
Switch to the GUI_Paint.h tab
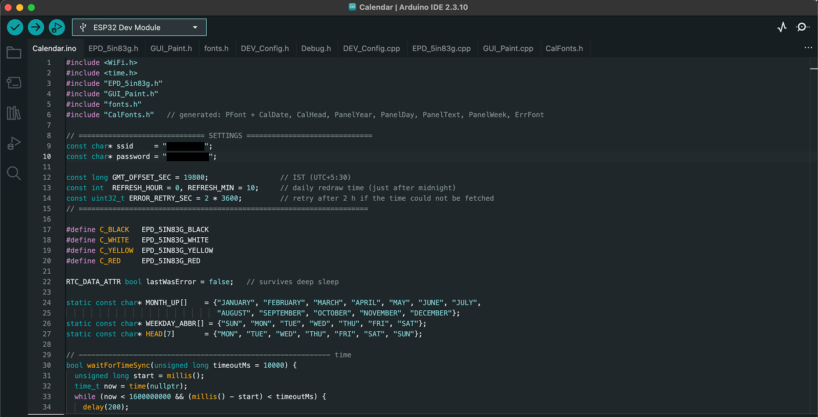tap(171, 49)
